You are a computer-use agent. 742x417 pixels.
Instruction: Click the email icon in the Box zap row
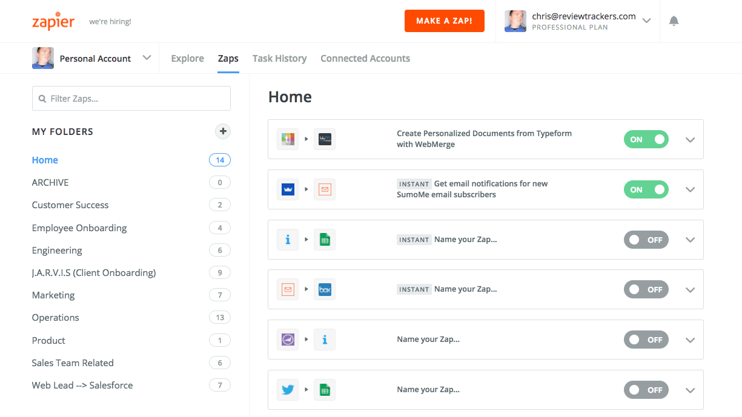point(288,289)
